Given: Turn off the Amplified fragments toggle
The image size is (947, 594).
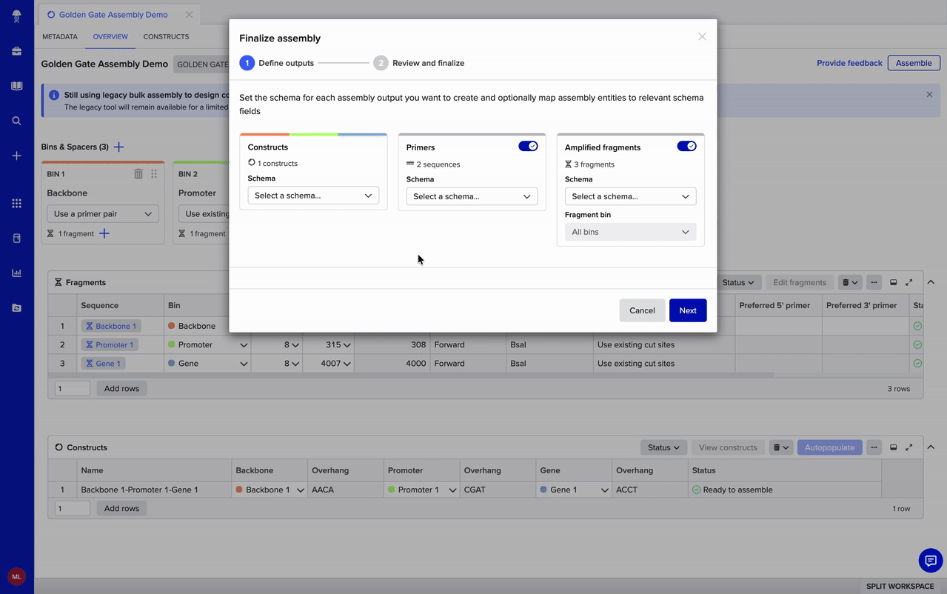Looking at the screenshot, I should 686,146.
